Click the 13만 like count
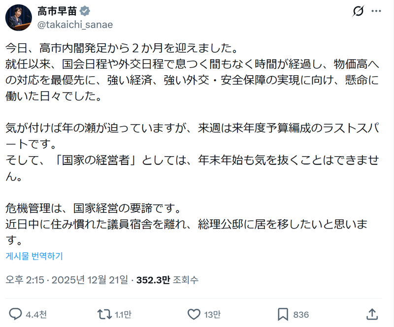Image resolution: width=394 pixels, height=327 pixels. 213,315
